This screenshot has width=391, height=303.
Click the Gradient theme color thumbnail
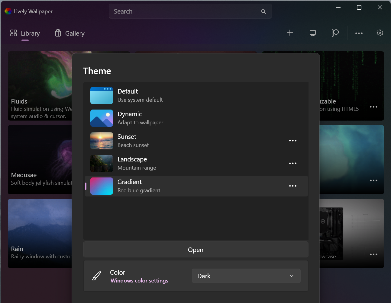tap(102, 186)
